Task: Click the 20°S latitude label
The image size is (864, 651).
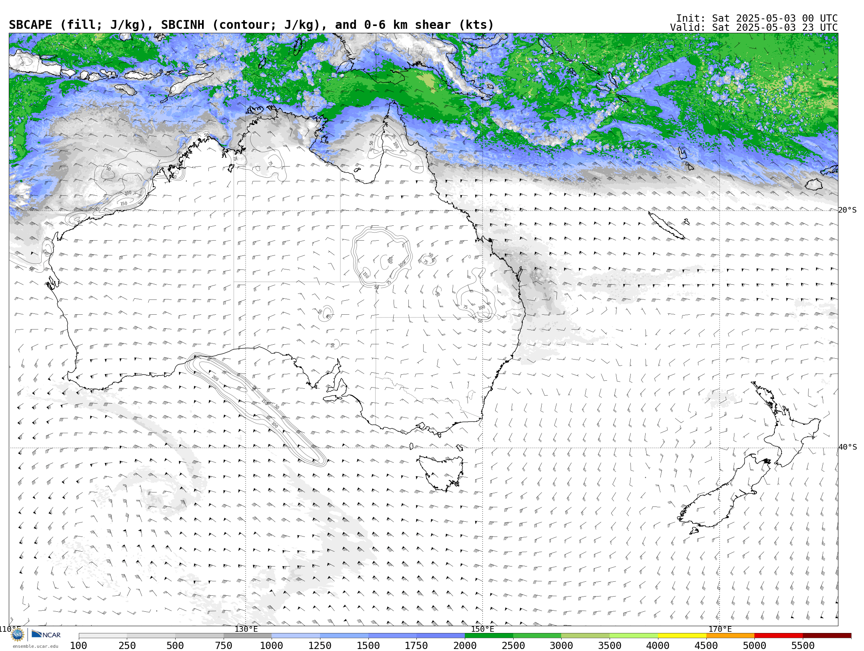Action: click(x=848, y=210)
